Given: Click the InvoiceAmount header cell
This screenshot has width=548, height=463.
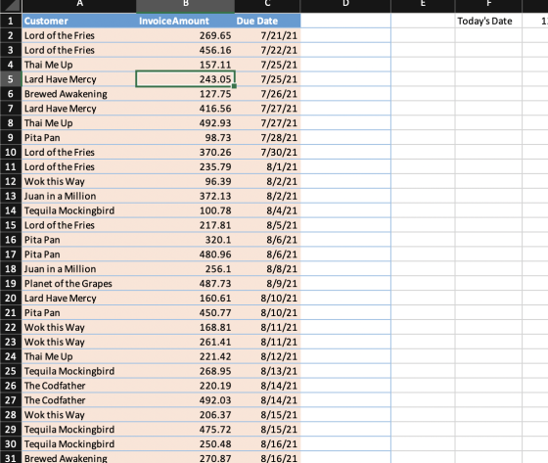Looking at the screenshot, I should click(185, 21).
